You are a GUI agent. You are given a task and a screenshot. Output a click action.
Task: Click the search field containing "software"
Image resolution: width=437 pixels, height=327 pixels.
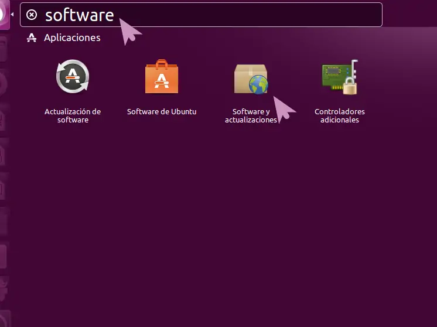[x=201, y=15]
